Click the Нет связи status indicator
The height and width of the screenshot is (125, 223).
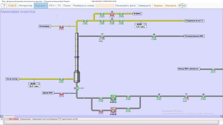(x=14, y=119)
